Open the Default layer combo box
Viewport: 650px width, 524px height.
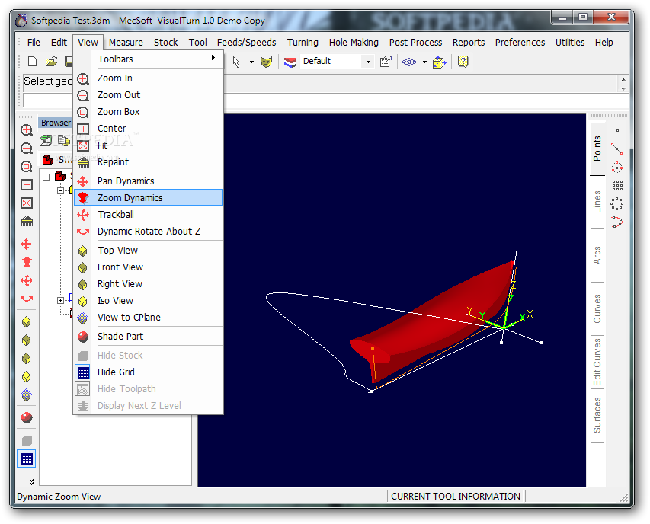(x=336, y=61)
